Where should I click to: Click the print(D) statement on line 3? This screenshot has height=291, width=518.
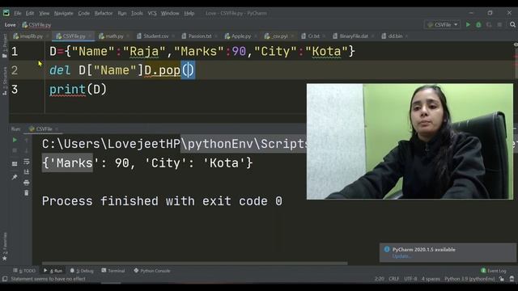(78, 90)
